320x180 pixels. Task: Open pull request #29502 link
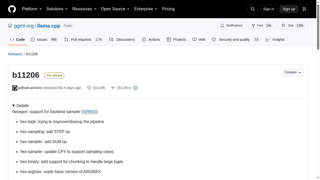tap(89, 111)
